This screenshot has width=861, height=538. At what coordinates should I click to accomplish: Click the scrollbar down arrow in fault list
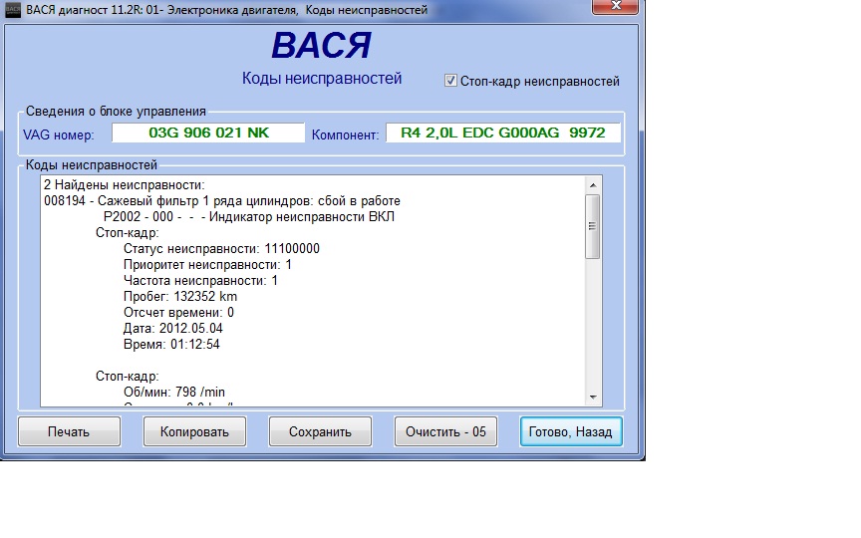coord(593,397)
